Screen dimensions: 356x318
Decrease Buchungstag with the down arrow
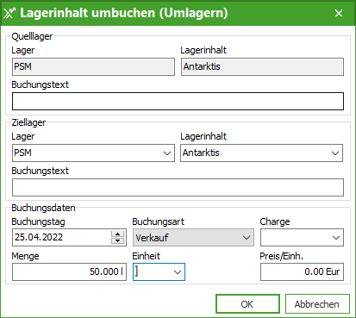(x=118, y=240)
